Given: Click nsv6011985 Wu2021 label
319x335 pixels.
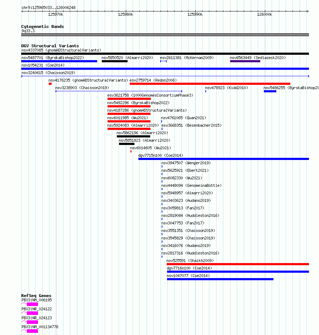Looking at the screenshot, I should (128, 118).
